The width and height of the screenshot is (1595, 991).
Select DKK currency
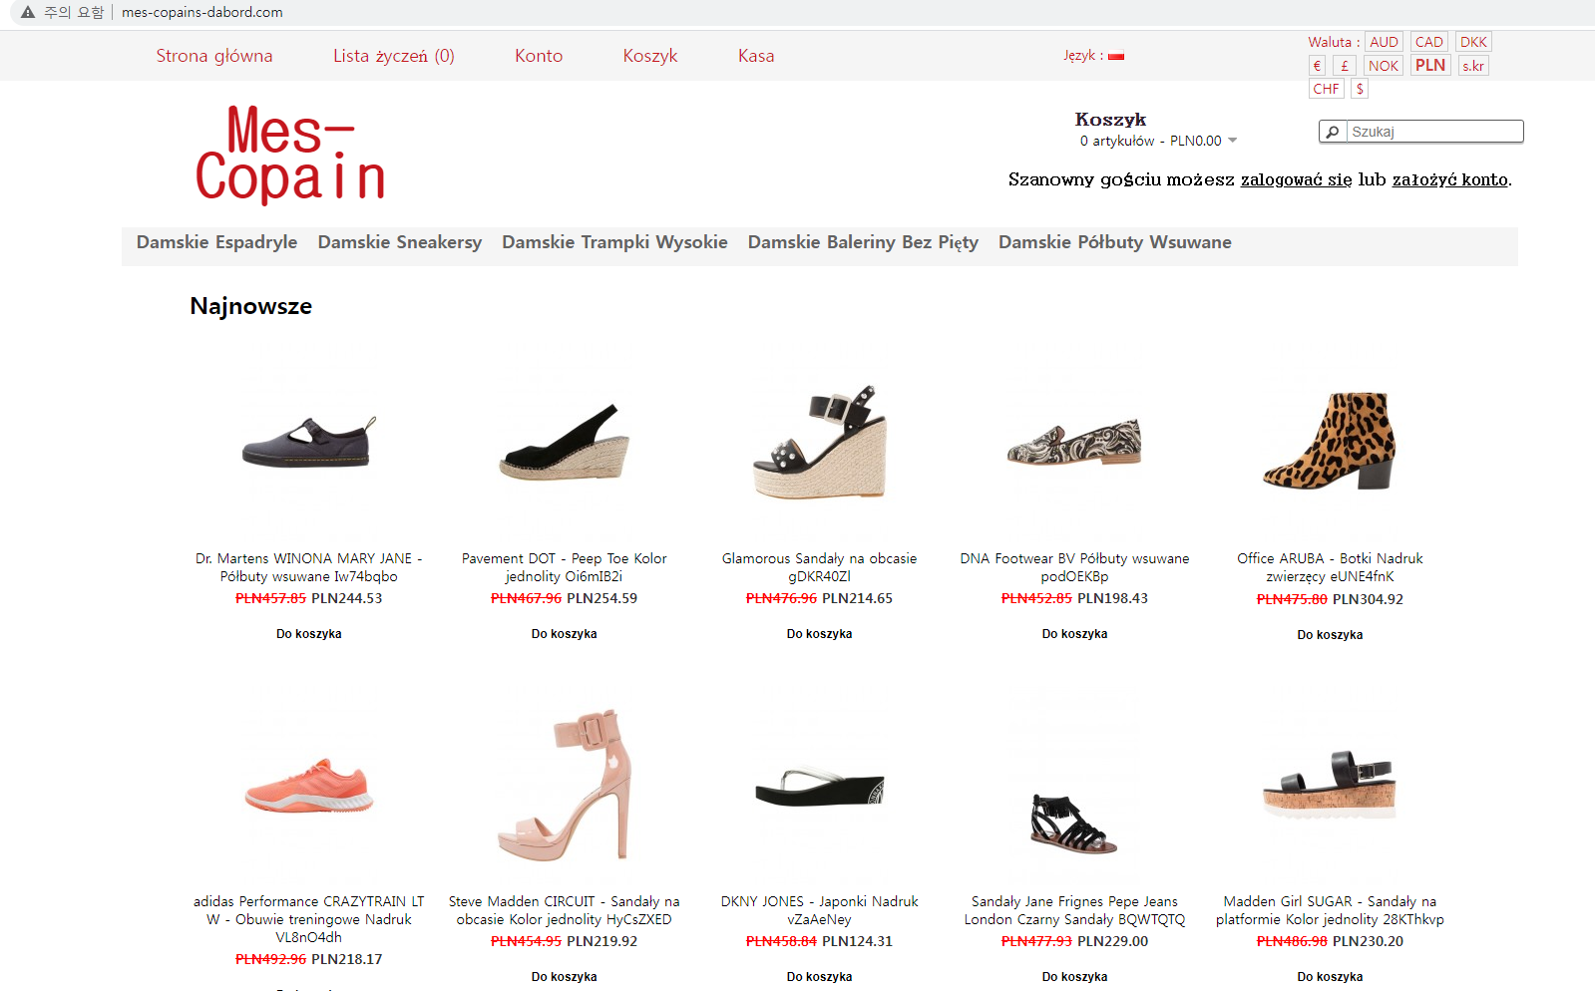pos(1473,42)
